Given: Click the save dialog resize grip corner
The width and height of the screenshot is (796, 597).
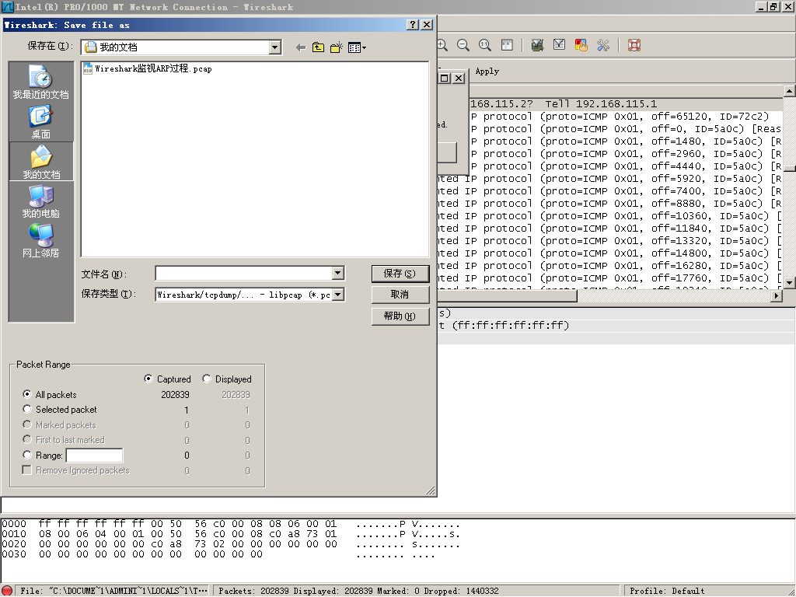Looking at the screenshot, I should tap(431, 491).
